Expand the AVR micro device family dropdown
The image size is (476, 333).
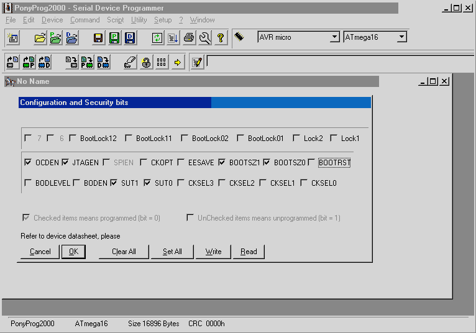click(335, 37)
